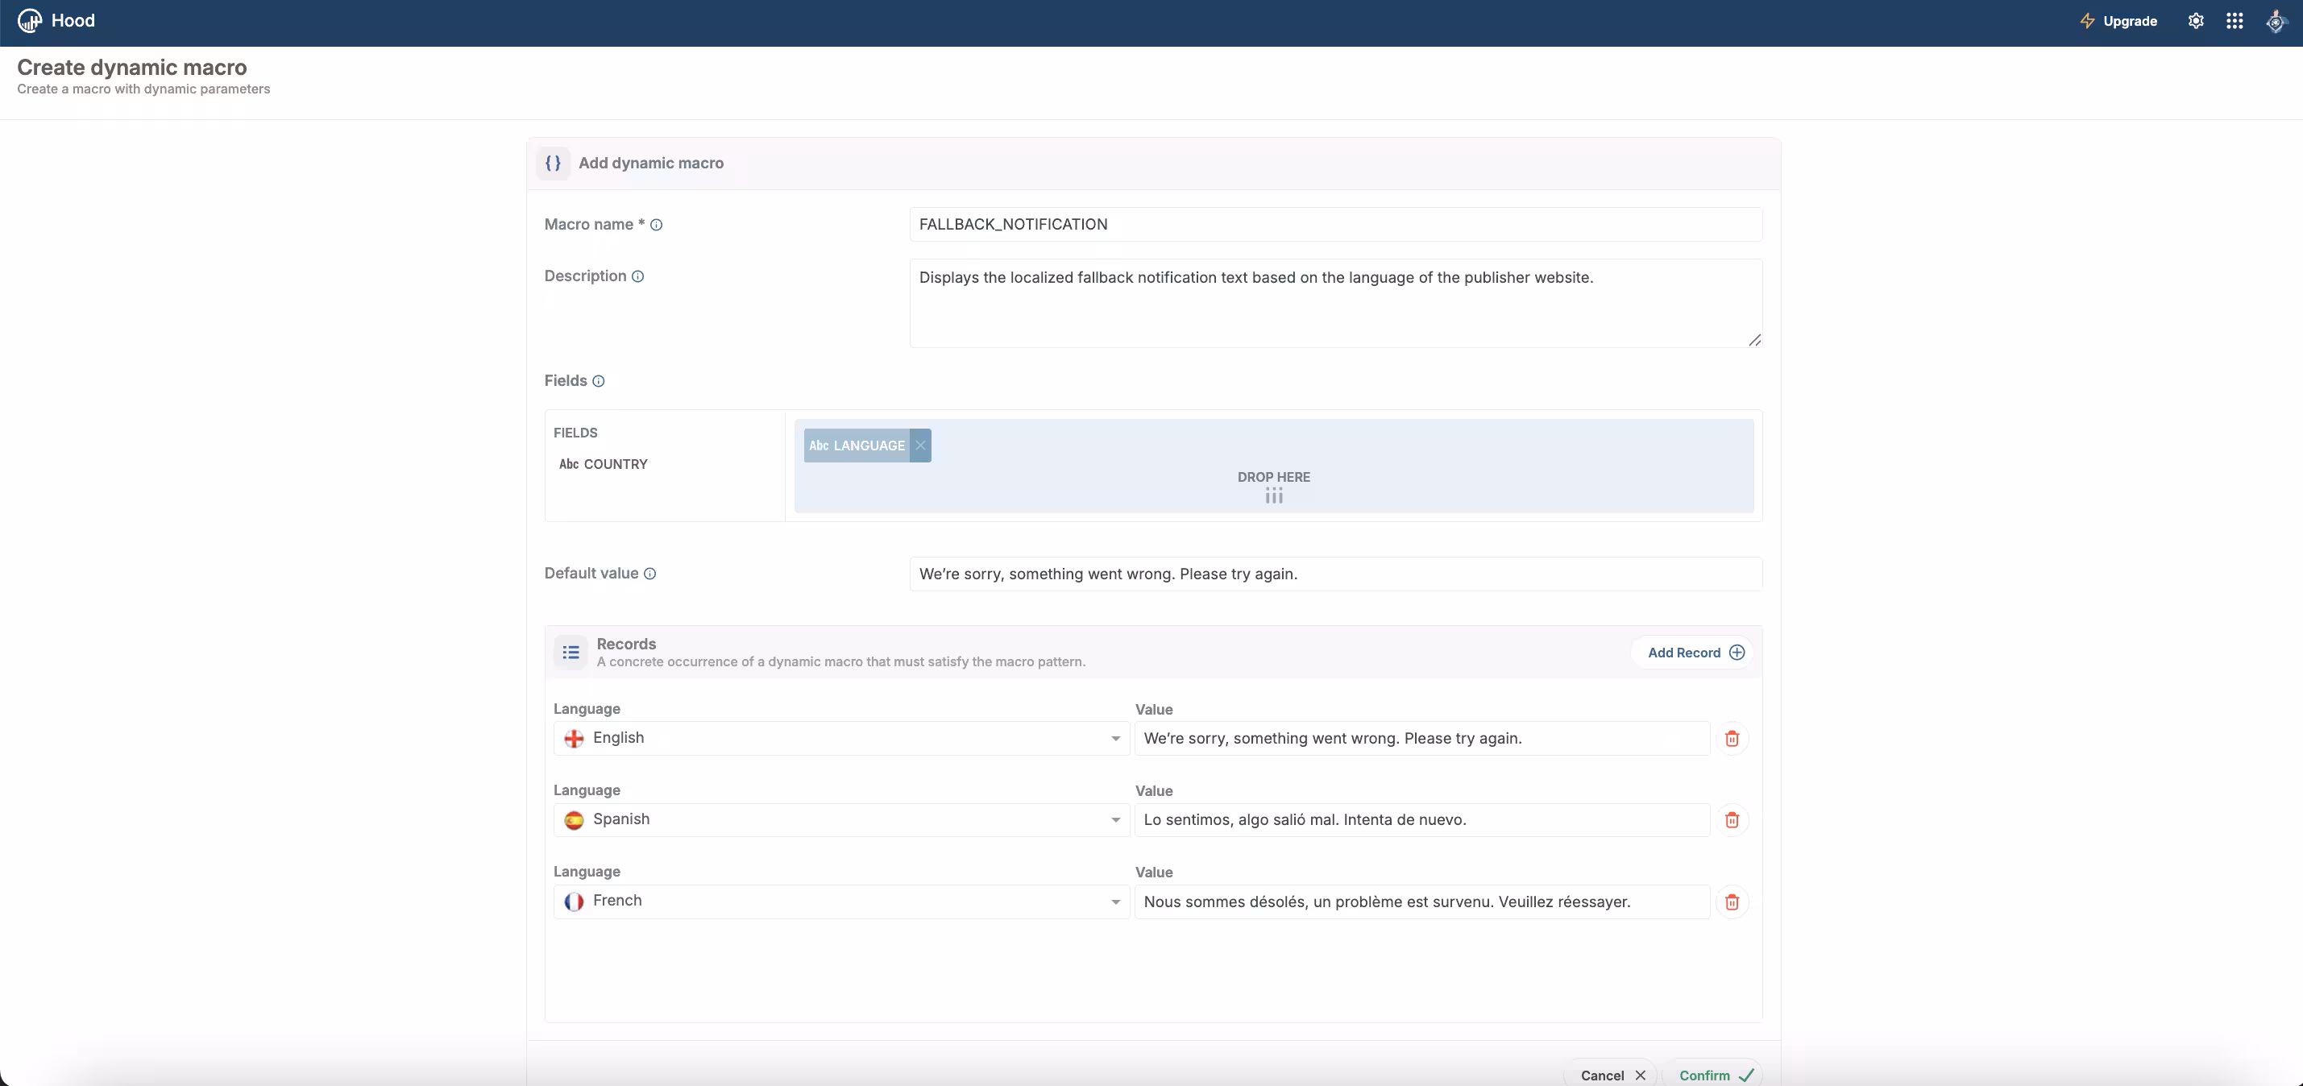Click the Hood logo icon
This screenshot has width=2303, height=1086.
[29, 21]
